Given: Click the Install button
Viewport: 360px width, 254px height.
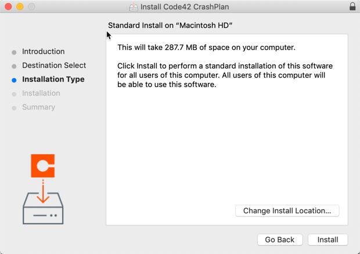Looking at the screenshot, I should 327,240.
